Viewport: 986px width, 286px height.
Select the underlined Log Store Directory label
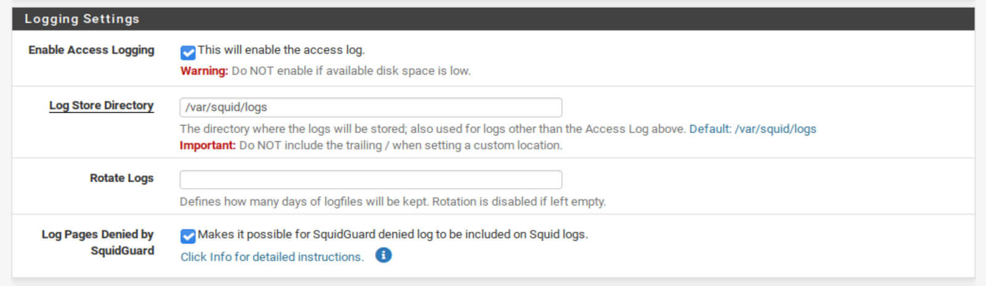pos(102,105)
